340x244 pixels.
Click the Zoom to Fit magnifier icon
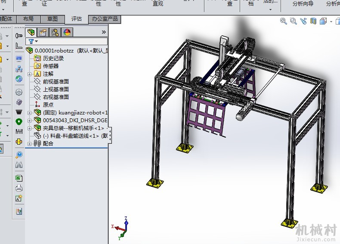283,21
